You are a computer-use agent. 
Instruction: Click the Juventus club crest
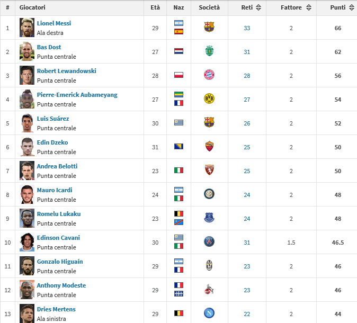(209, 265)
